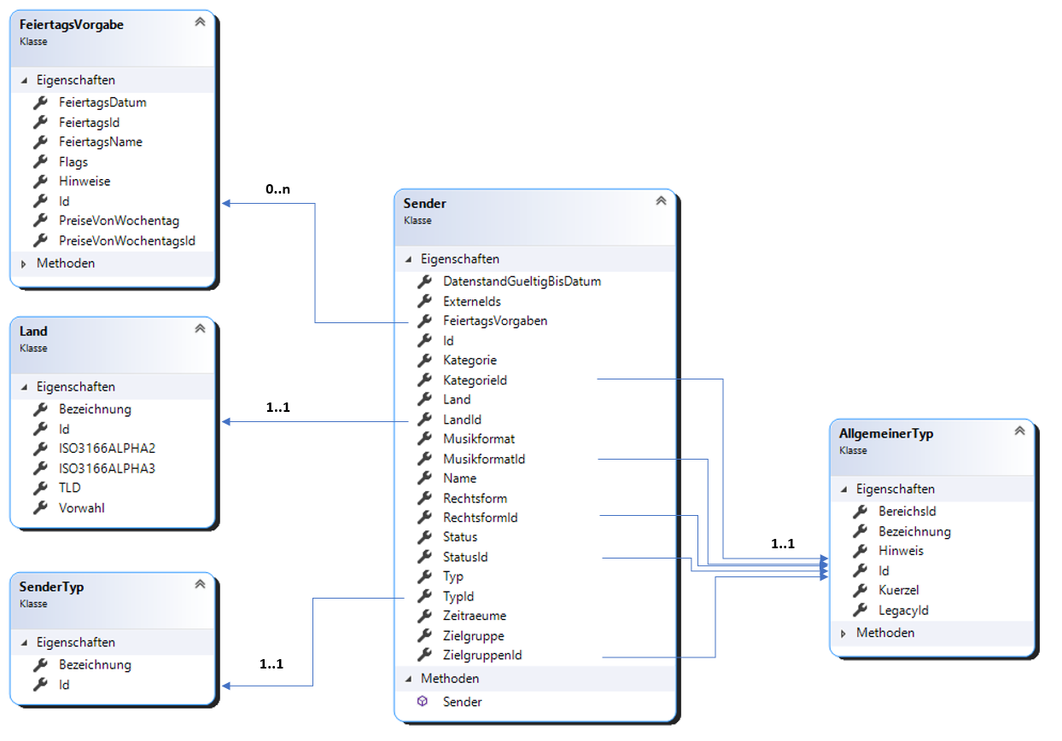Collapse the FeiertagsVorgabe class box chevron
1062x741 pixels.
[x=200, y=22]
